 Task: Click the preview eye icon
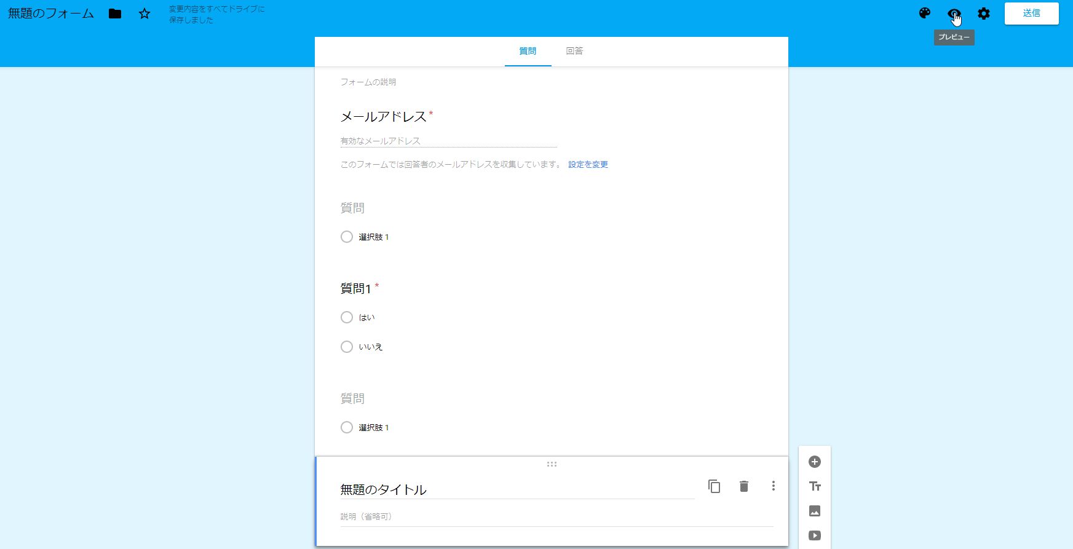click(x=954, y=14)
